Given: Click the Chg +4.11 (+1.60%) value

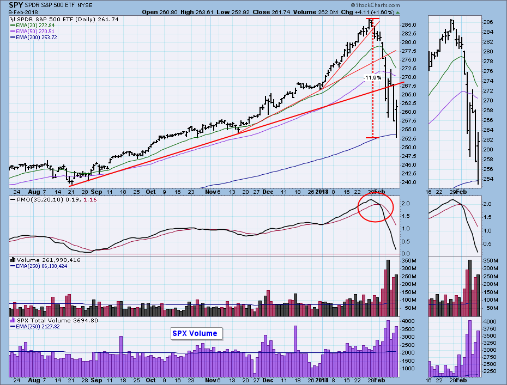Looking at the screenshot, I should (367, 13).
